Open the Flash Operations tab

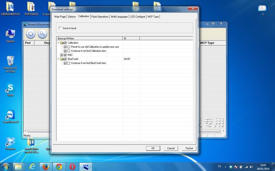coord(100,17)
